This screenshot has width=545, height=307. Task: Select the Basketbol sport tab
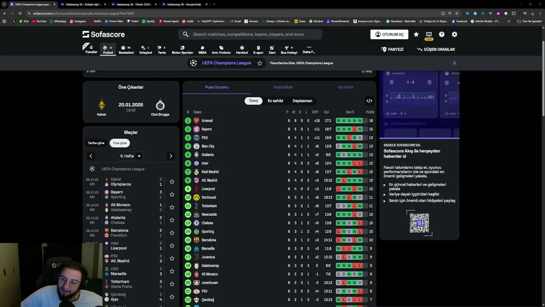pyautogui.click(x=126, y=50)
